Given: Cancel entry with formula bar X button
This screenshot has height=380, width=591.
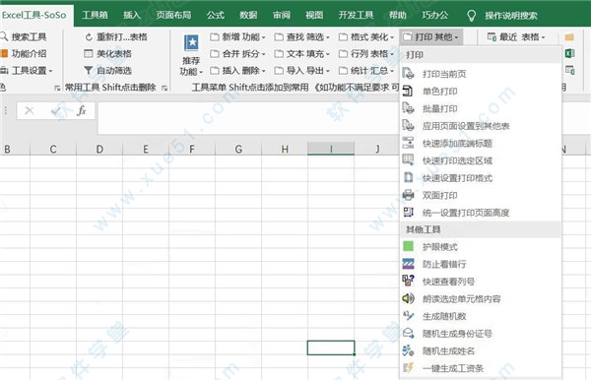Looking at the screenshot, I should (x=29, y=110).
